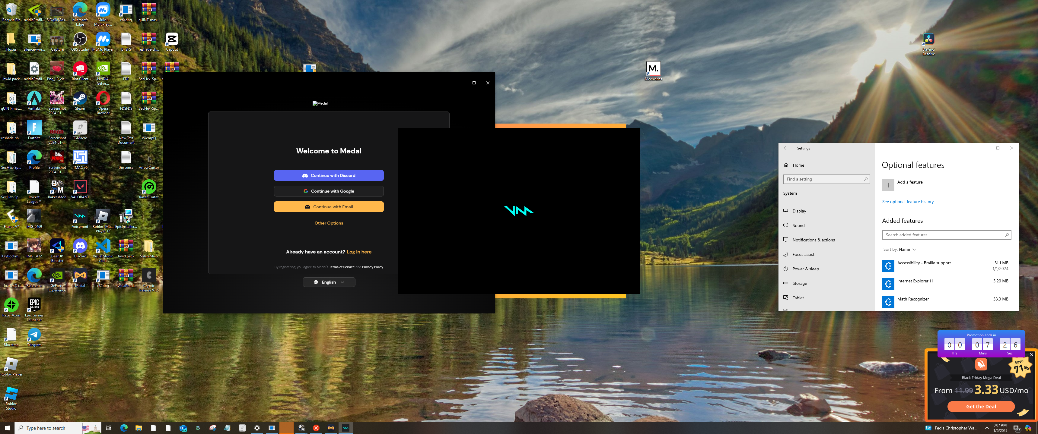
Task: Open Focus assist settings page
Action: [x=803, y=254]
